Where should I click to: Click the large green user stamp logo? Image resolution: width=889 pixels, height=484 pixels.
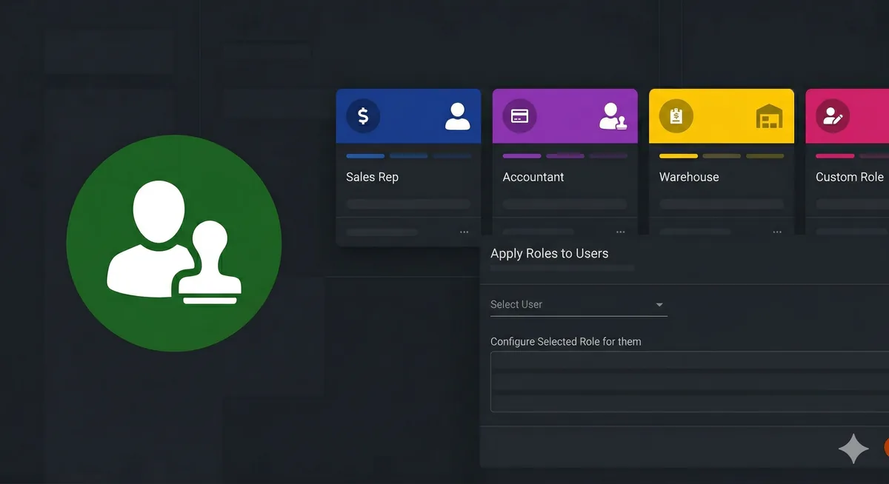click(174, 243)
